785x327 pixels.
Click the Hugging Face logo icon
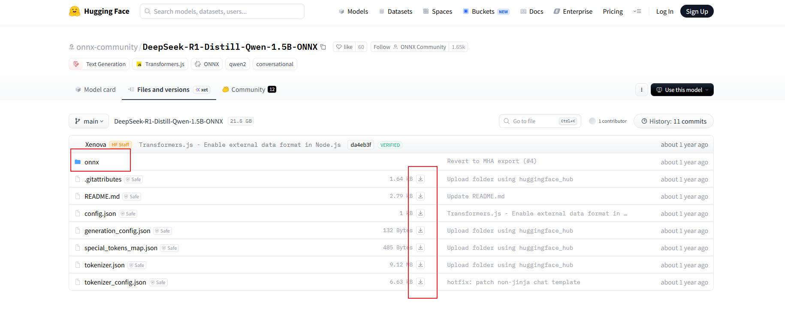(x=75, y=11)
